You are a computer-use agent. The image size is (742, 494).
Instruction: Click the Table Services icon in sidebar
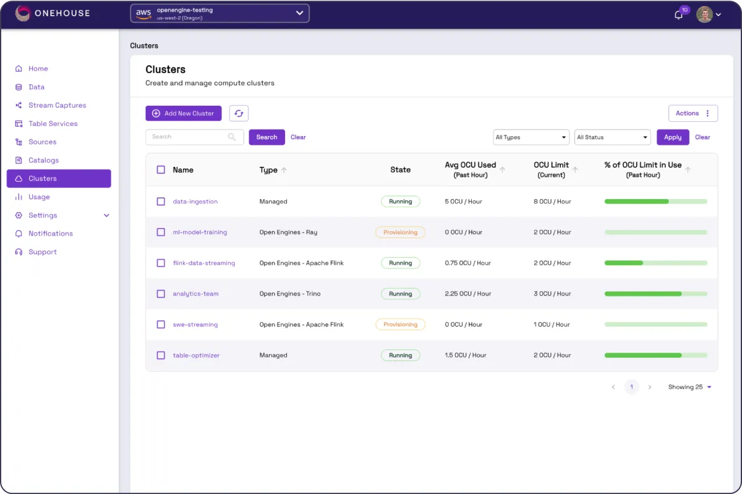[x=19, y=124]
